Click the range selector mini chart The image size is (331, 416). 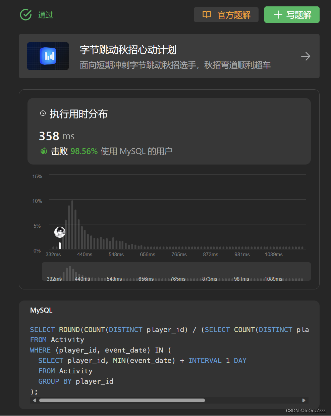click(x=176, y=271)
